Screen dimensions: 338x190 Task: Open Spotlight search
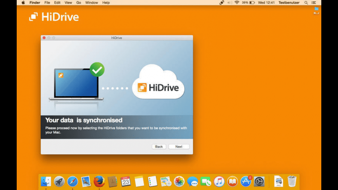click(306, 3)
